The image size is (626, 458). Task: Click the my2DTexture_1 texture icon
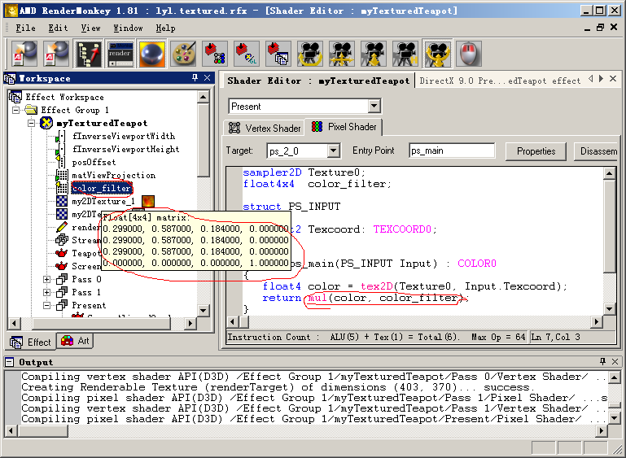click(x=62, y=201)
